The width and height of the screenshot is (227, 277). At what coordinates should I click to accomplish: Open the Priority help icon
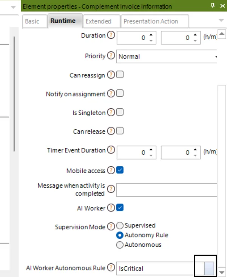point(111,55)
